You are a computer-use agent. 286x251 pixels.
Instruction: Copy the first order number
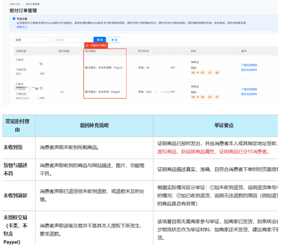pyautogui.click(x=41, y=64)
